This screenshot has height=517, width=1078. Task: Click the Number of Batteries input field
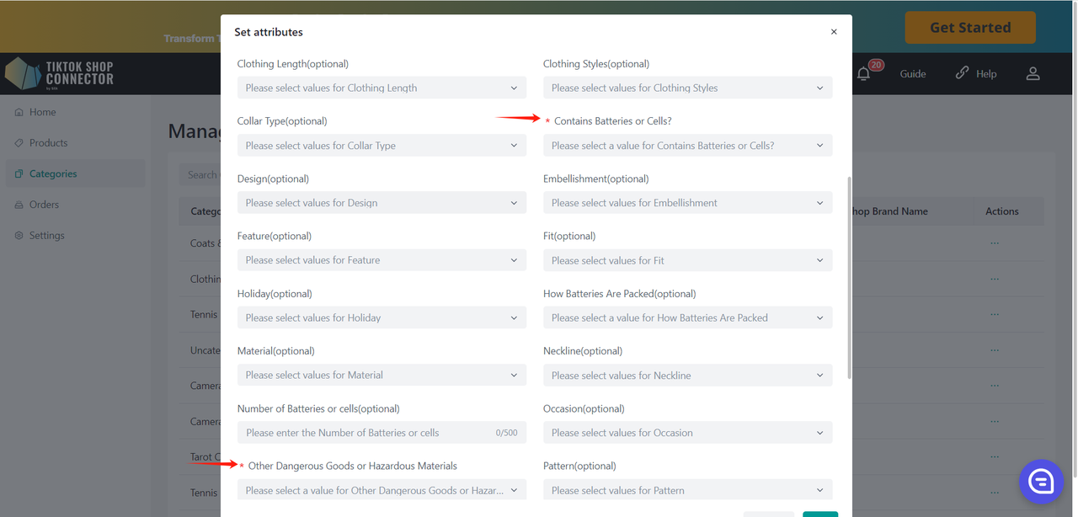[x=366, y=433]
